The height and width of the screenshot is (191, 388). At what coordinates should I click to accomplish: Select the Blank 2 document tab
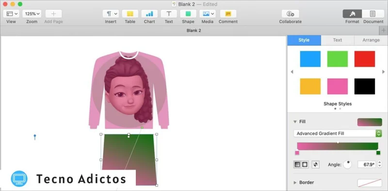click(194, 30)
